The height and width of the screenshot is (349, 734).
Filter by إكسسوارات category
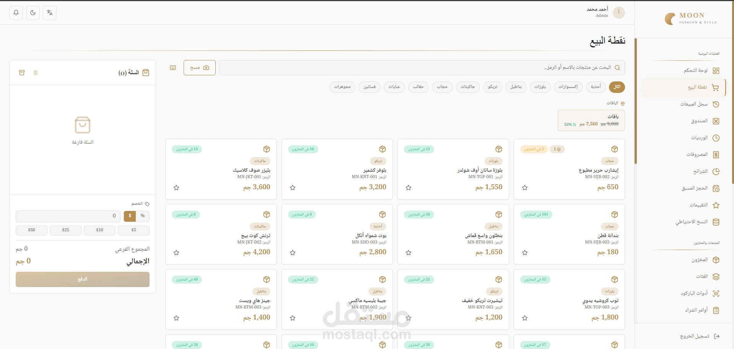point(568,87)
